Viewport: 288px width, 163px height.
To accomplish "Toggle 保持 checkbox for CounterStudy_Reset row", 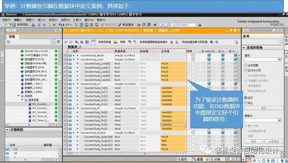I will click(193, 55).
